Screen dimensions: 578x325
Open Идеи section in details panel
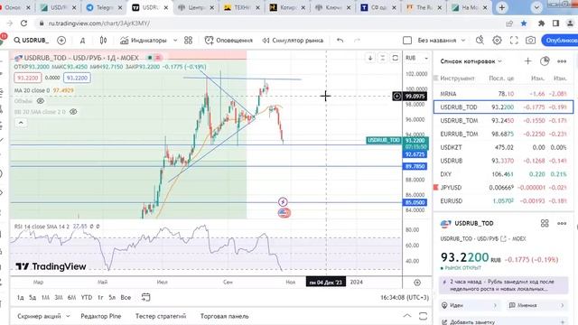(470, 305)
